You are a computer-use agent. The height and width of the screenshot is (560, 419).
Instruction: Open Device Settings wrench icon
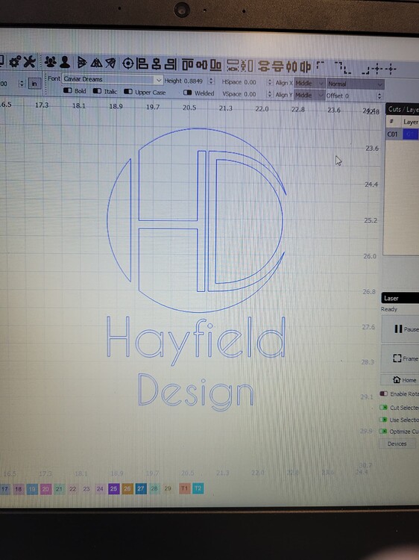click(30, 62)
